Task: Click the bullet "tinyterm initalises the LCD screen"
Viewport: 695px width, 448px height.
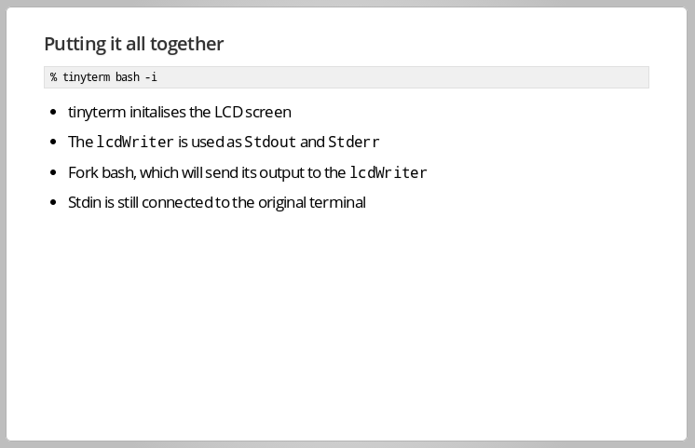Action: tap(180, 112)
